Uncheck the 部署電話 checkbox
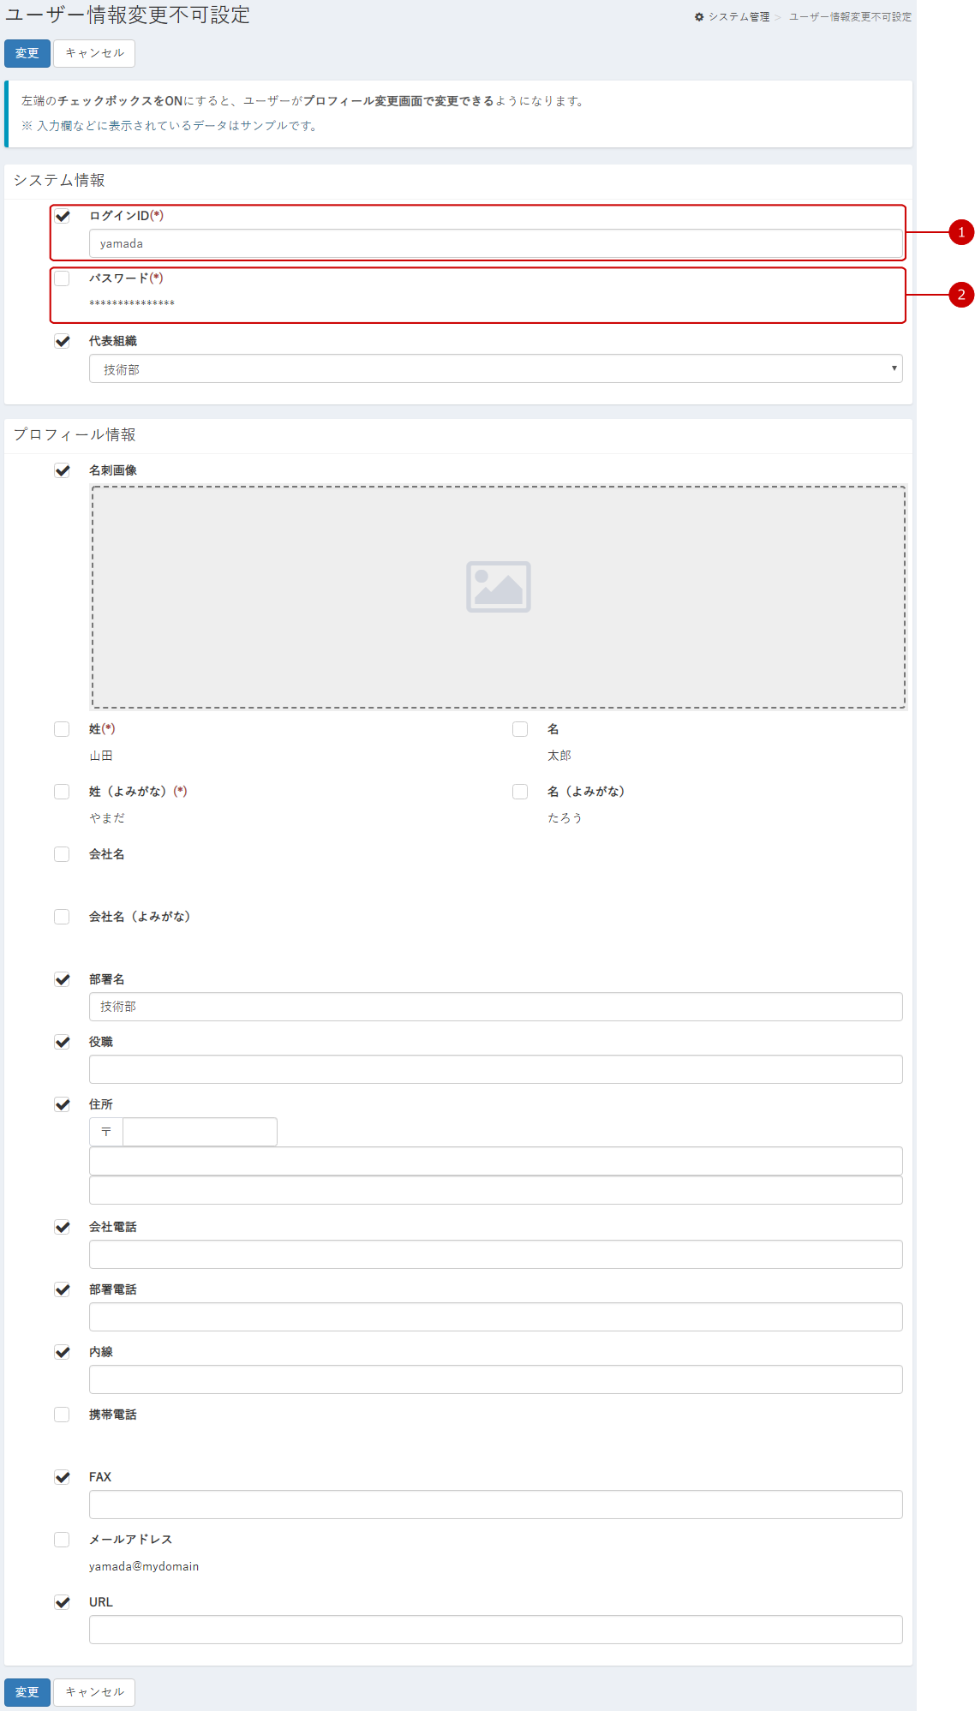The height and width of the screenshot is (1711, 975). pos(62,1289)
